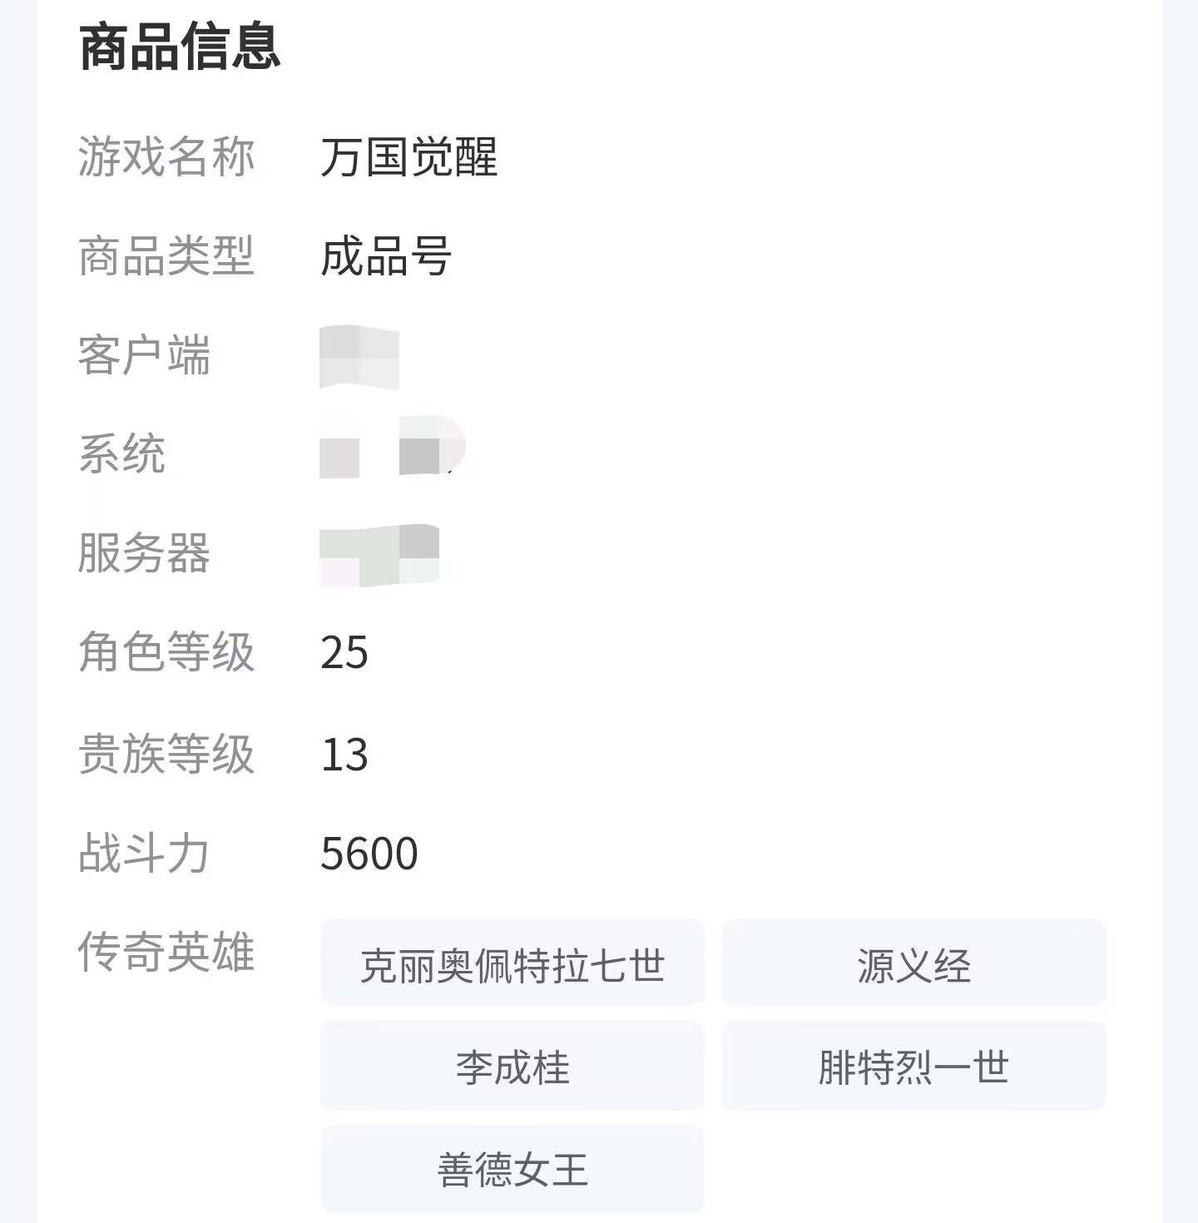Screen dimensions: 1198x1223
Task: Choose the 腓特烈一世 hero tag
Action: 913,1067
